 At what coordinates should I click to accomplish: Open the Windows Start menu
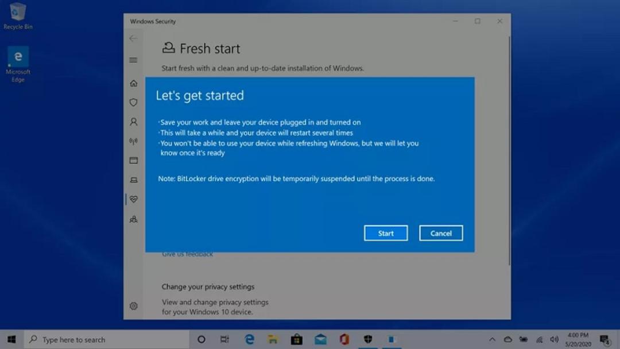click(11, 339)
